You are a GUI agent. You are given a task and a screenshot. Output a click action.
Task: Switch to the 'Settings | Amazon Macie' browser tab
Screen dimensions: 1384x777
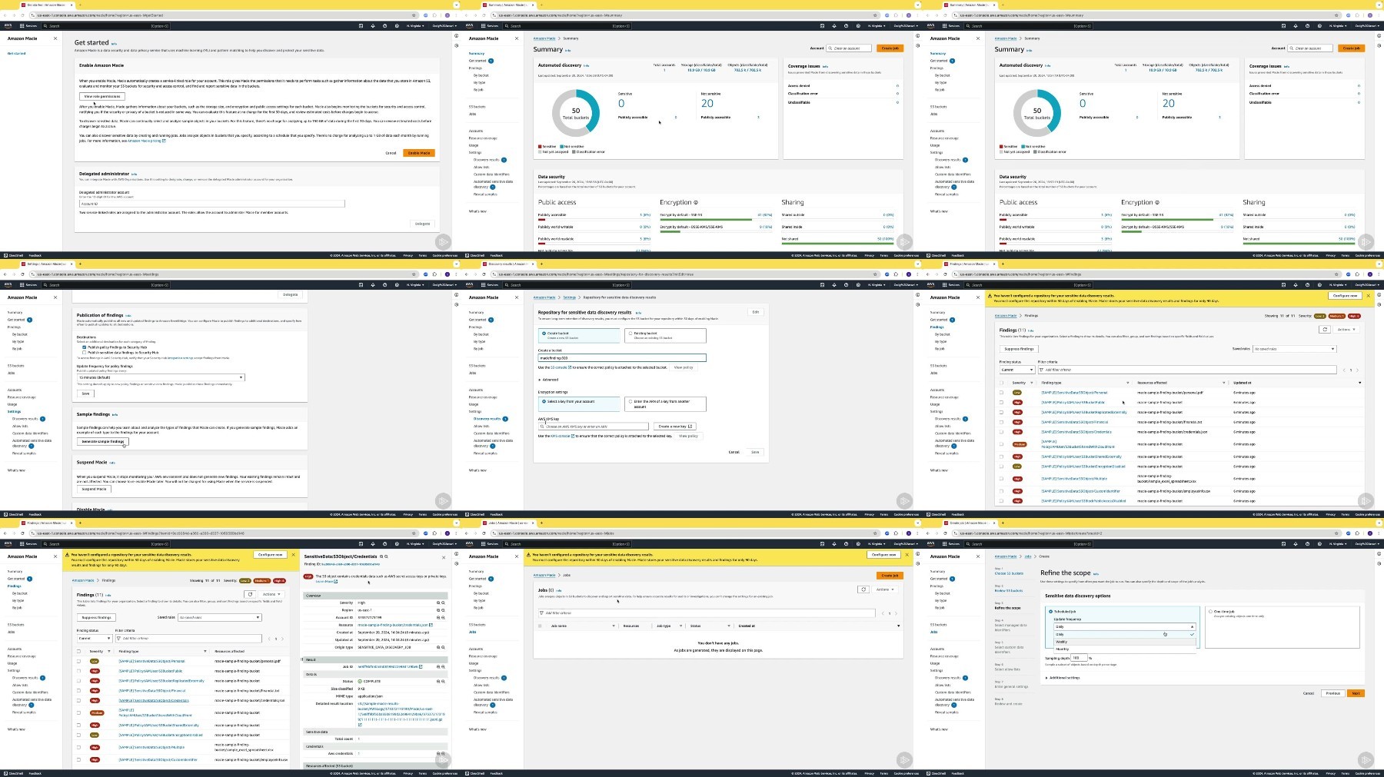(46, 264)
